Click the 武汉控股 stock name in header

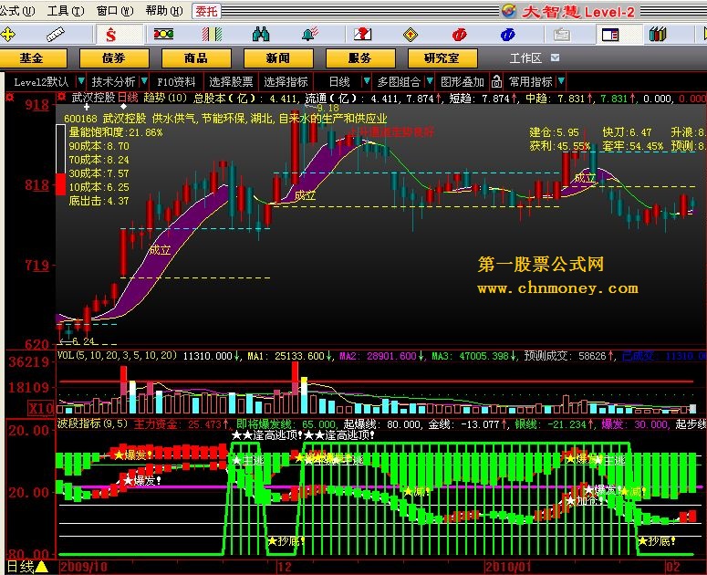[x=93, y=98]
